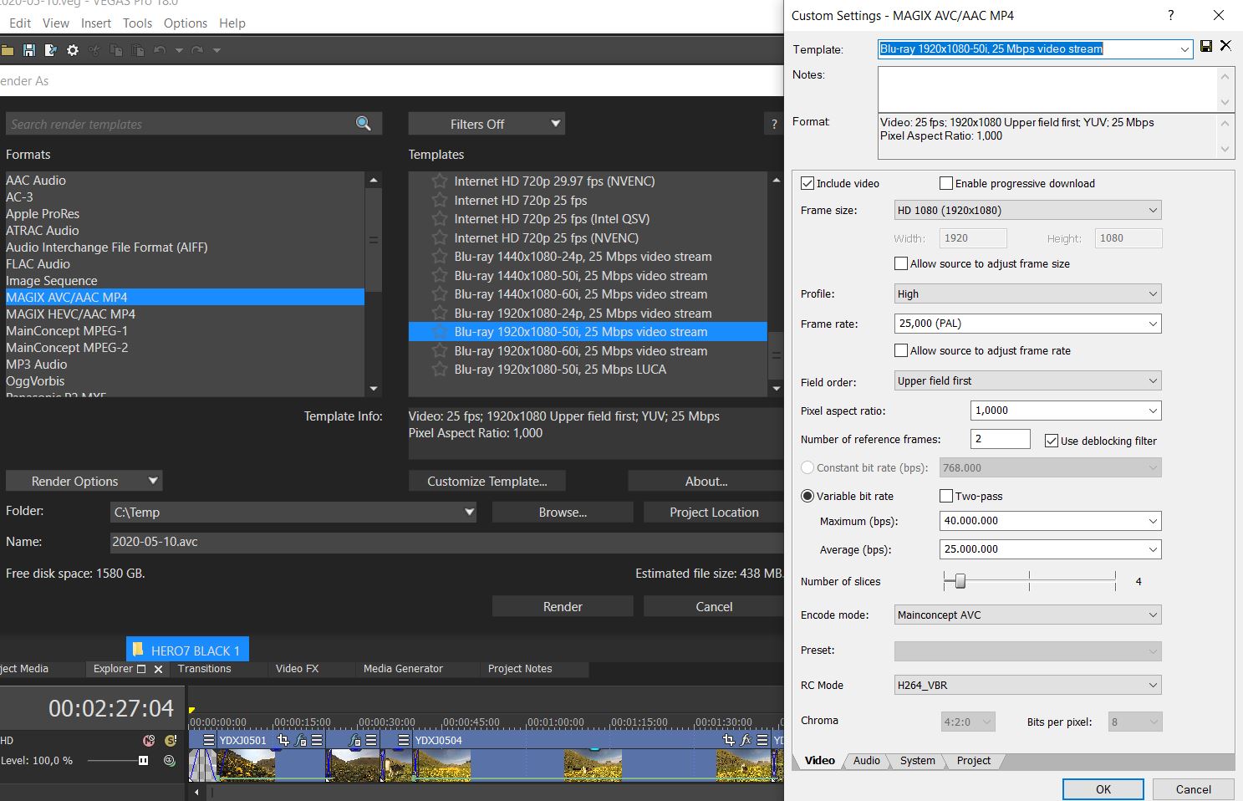
Task: Open the crop icon on clip YDXJ0501
Action: [283, 740]
